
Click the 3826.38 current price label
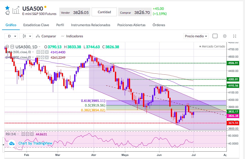pyautogui.click(x=233, y=116)
